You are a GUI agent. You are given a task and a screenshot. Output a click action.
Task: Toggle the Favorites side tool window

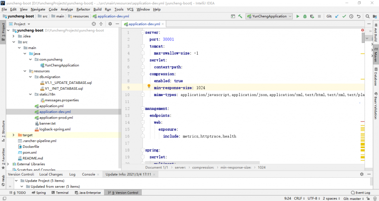click(x=3, y=159)
